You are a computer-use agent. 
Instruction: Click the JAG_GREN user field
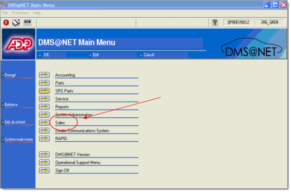click(x=269, y=23)
